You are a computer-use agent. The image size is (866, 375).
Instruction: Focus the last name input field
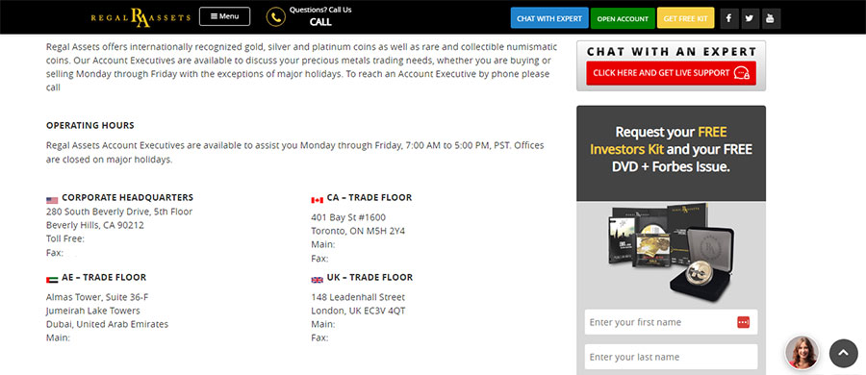click(x=671, y=357)
